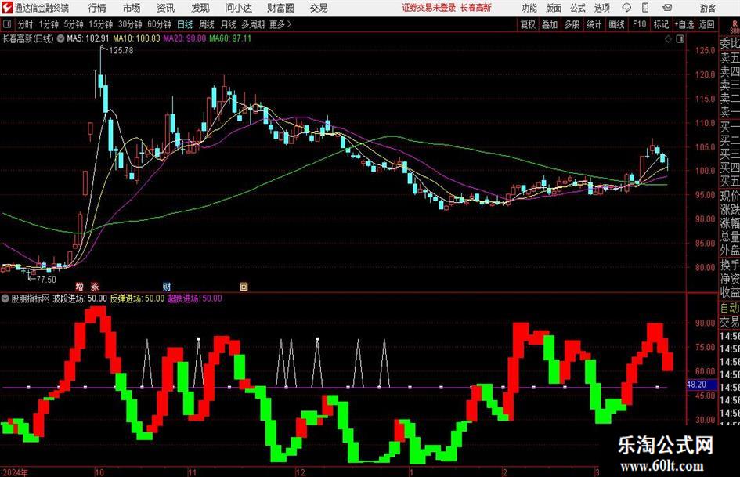Switch to the 月线 monthly tab
740x477 pixels.
tap(229, 24)
